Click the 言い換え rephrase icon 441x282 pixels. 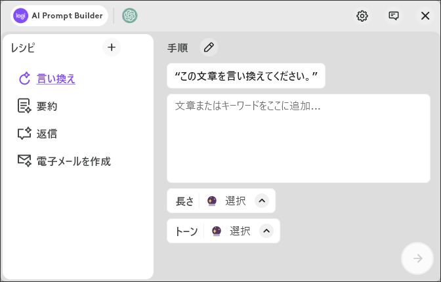pos(24,79)
